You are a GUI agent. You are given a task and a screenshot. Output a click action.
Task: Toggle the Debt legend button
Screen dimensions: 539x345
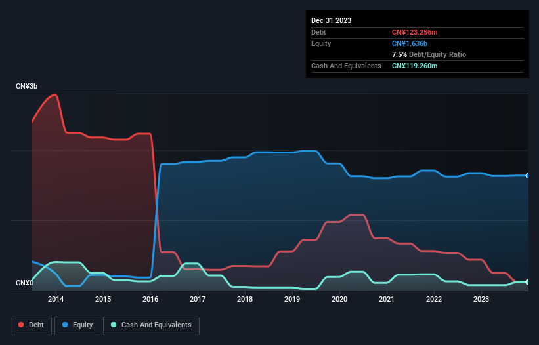(31, 325)
